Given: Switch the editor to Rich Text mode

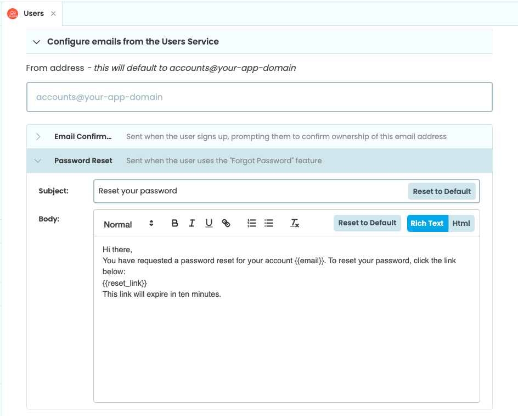Looking at the screenshot, I should tap(427, 223).
